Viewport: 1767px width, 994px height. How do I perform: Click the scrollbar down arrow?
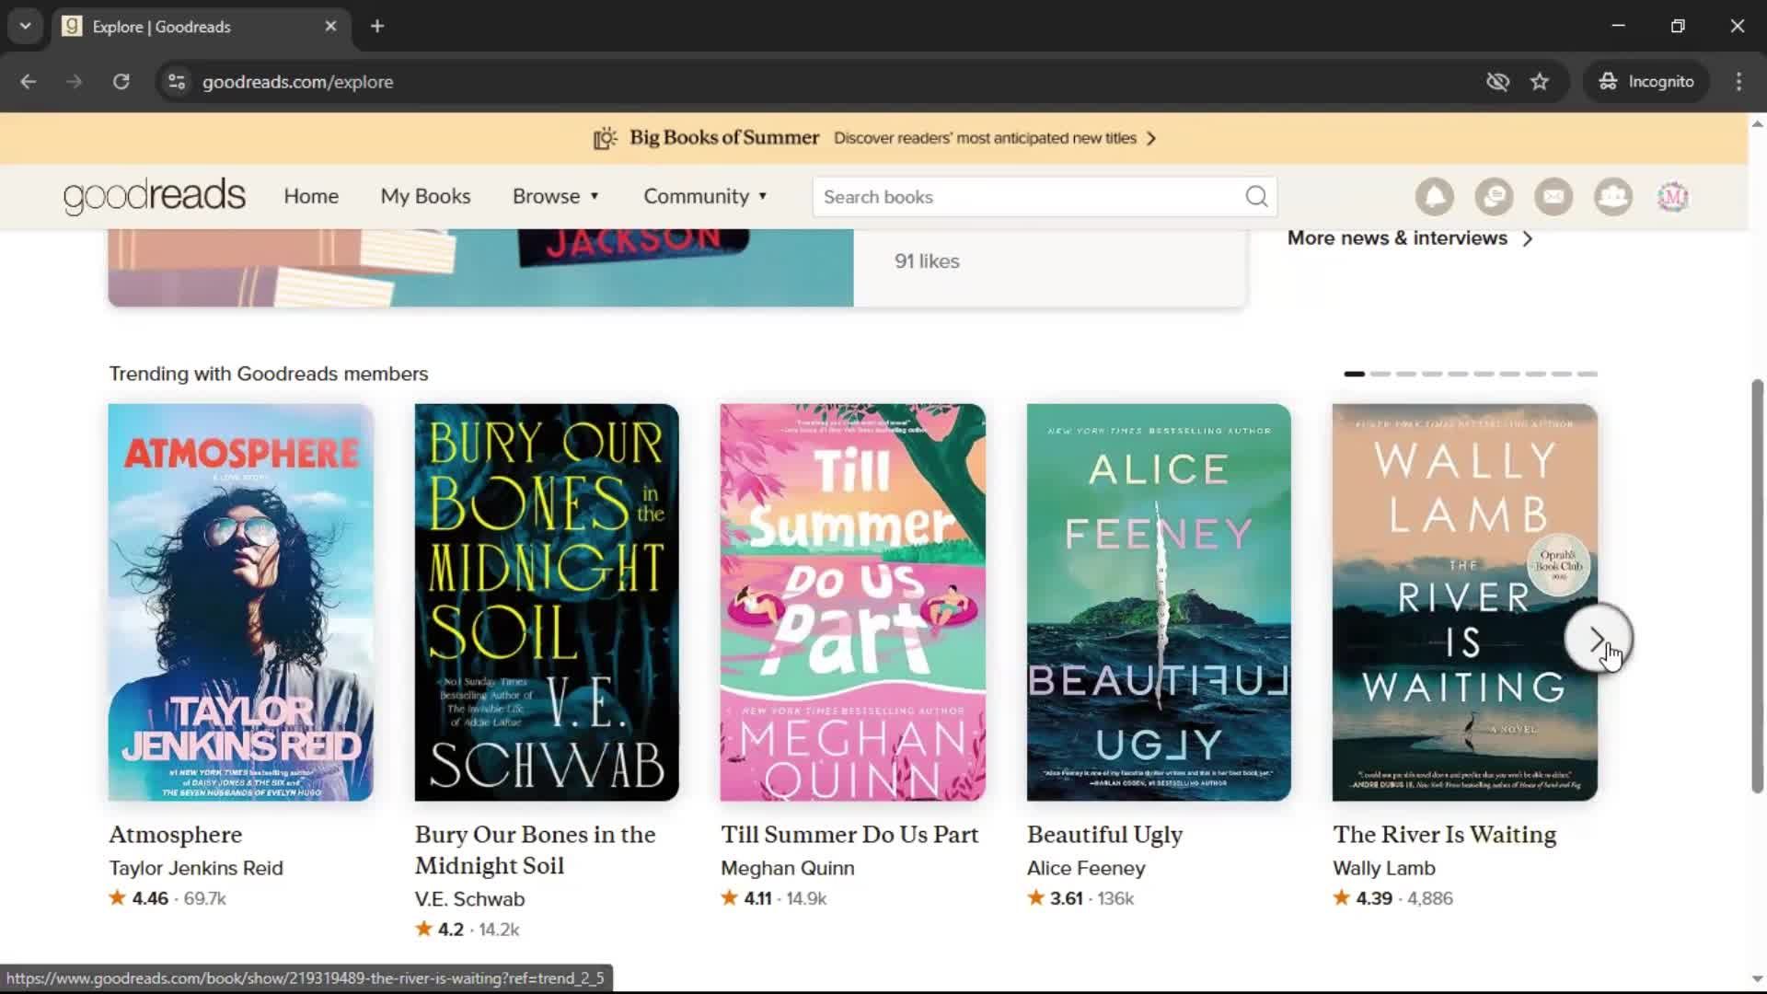[x=1757, y=979]
